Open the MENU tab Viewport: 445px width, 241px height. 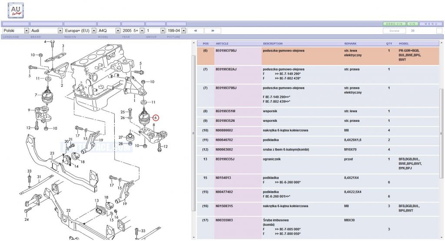(431, 24)
